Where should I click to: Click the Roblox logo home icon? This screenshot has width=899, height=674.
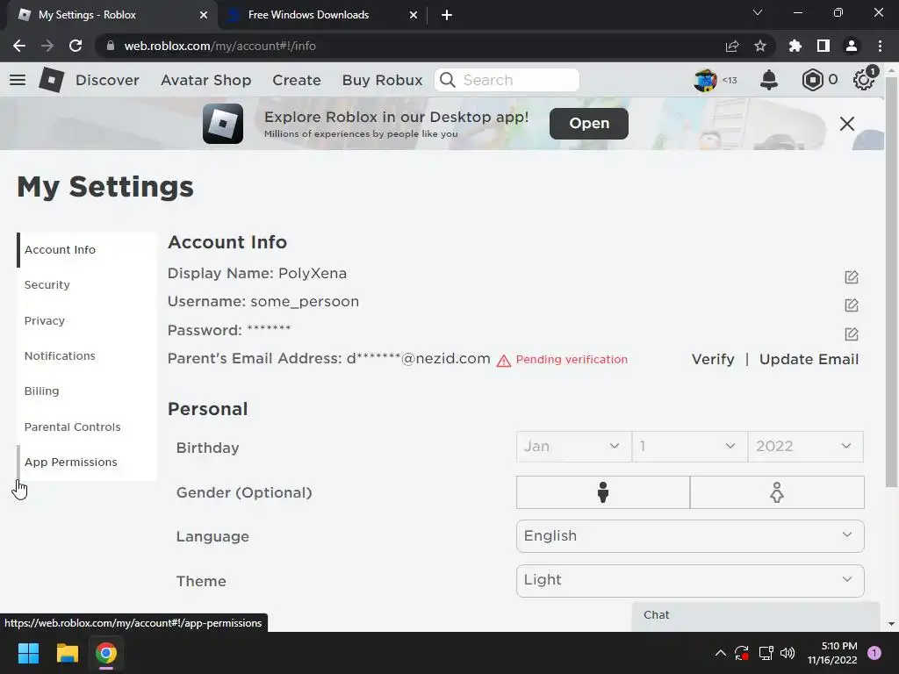point(51,80)
